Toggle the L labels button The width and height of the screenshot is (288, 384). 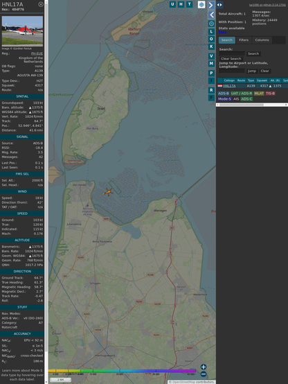point(211,32)
